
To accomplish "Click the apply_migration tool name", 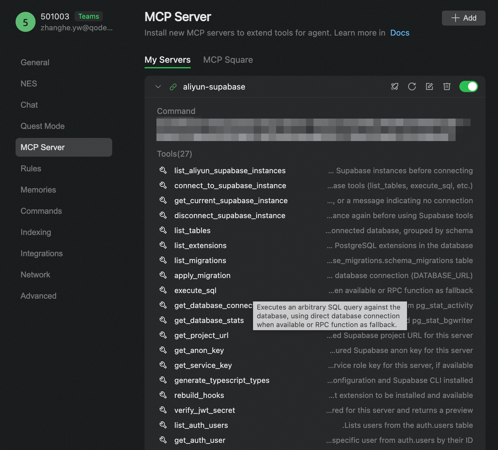I will (203, 275).
